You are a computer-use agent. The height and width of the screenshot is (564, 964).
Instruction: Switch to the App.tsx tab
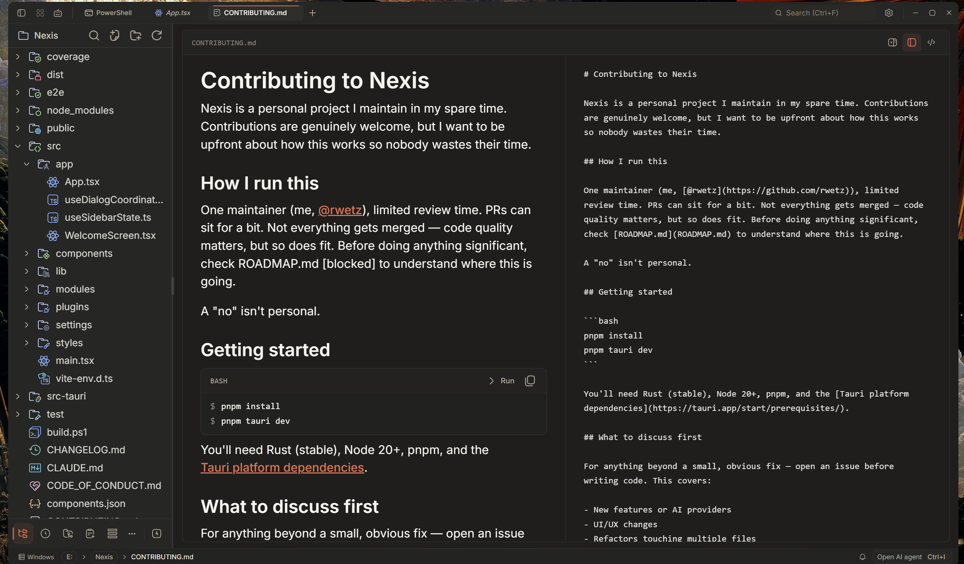173,13
